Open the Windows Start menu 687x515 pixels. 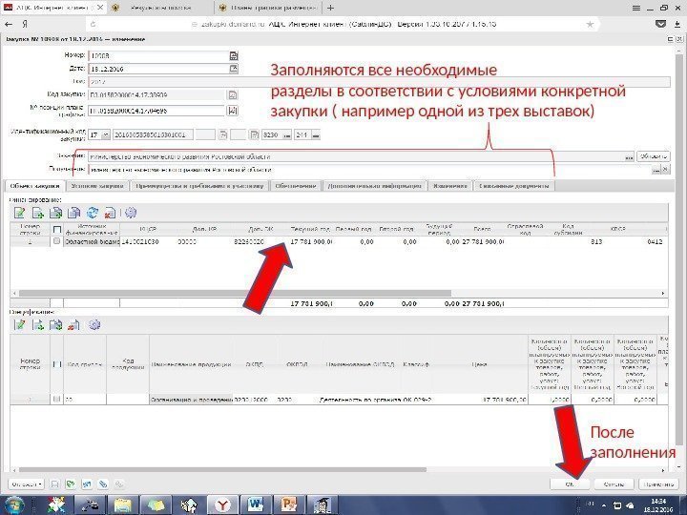pos(14,505)
